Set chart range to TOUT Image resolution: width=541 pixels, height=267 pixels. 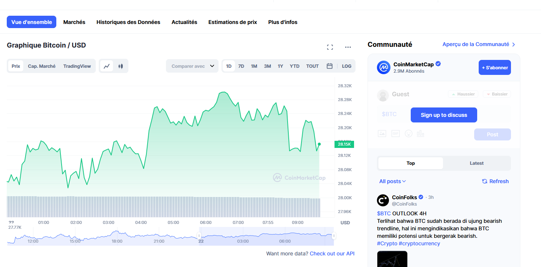pyautogui.click(x=312, y=66)
